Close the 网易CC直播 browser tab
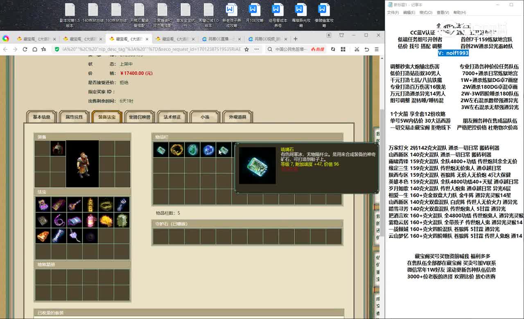Screen dimensions: 524x319 click(x=239, y=39)
